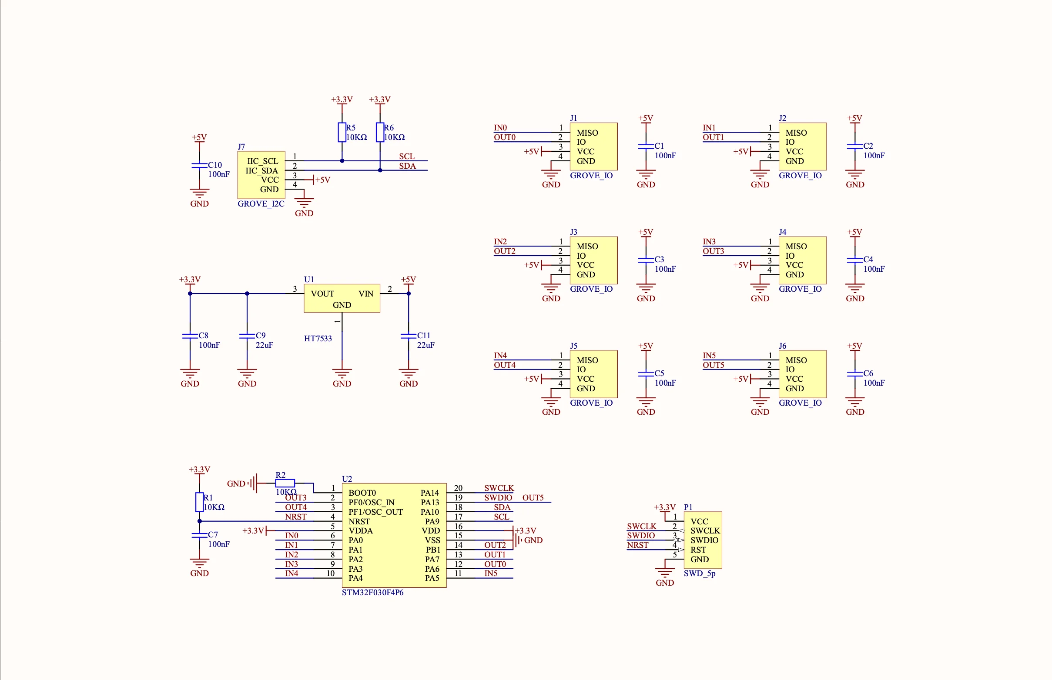The width and height of the screenshot is (1052, 680).
Task: Click the junction dot on SCL wire under R5
Action: point(342,161)
